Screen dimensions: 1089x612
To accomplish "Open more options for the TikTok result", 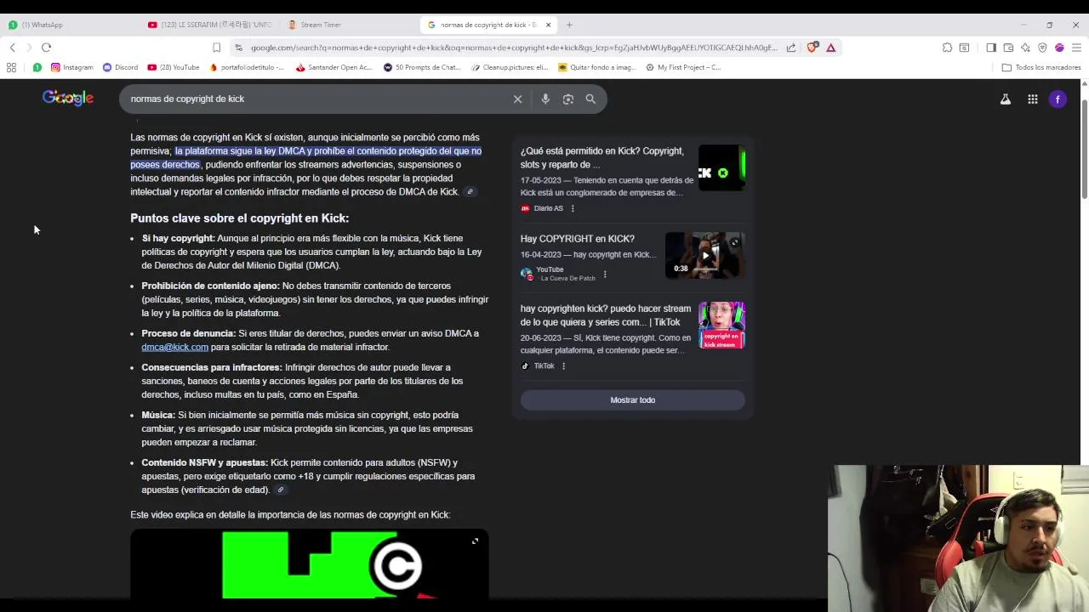I will click(x=563, y=366).
